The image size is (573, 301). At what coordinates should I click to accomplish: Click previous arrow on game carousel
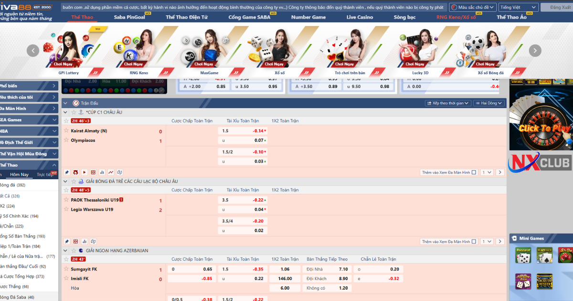[x=33, y=51]
